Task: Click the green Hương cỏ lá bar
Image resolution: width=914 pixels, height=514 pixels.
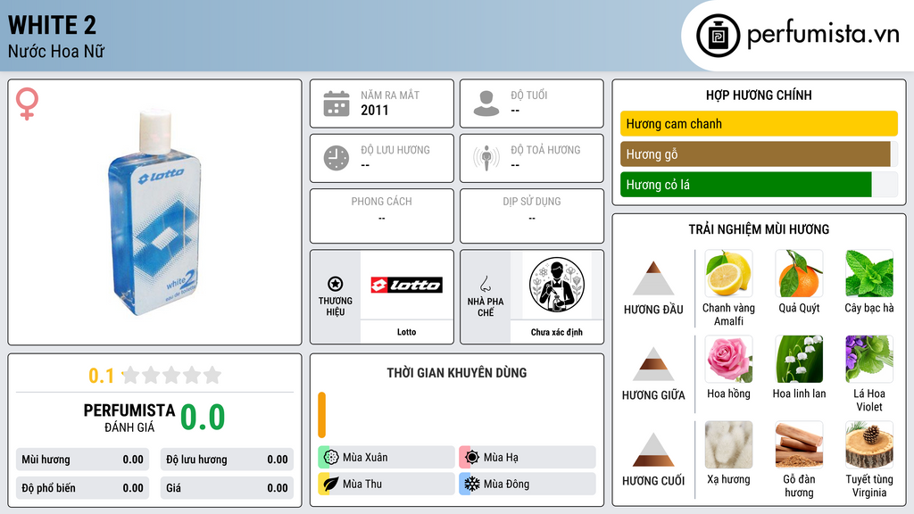Action: pos(745,185)
